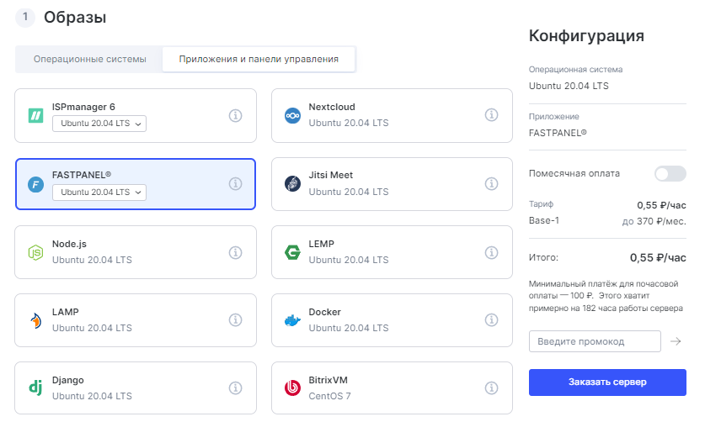
Task: Open FASTPANEL Ubuntu 20.04 LTS dropdown
Action: [99, 193]
